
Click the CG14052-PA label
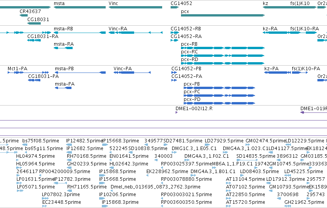click(187, 76)
